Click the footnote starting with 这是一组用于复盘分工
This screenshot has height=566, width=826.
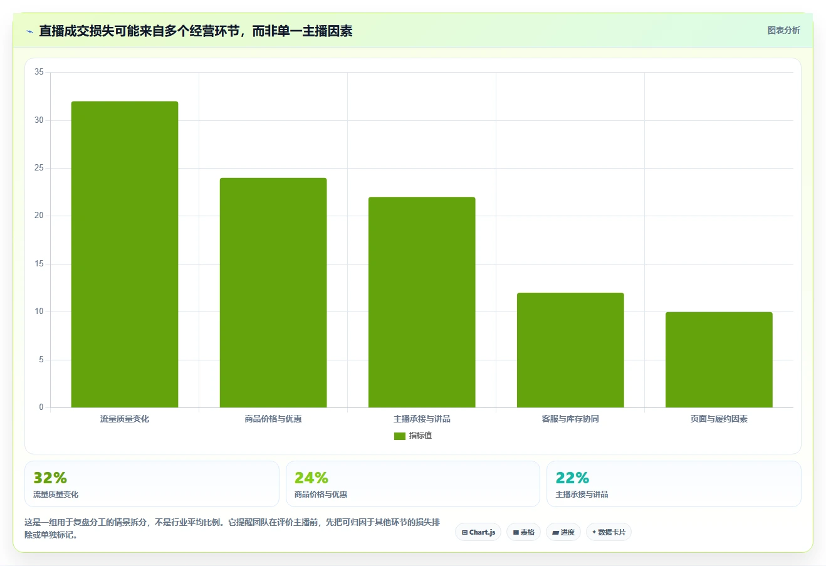pyautogui.click(x=233, y=528)
